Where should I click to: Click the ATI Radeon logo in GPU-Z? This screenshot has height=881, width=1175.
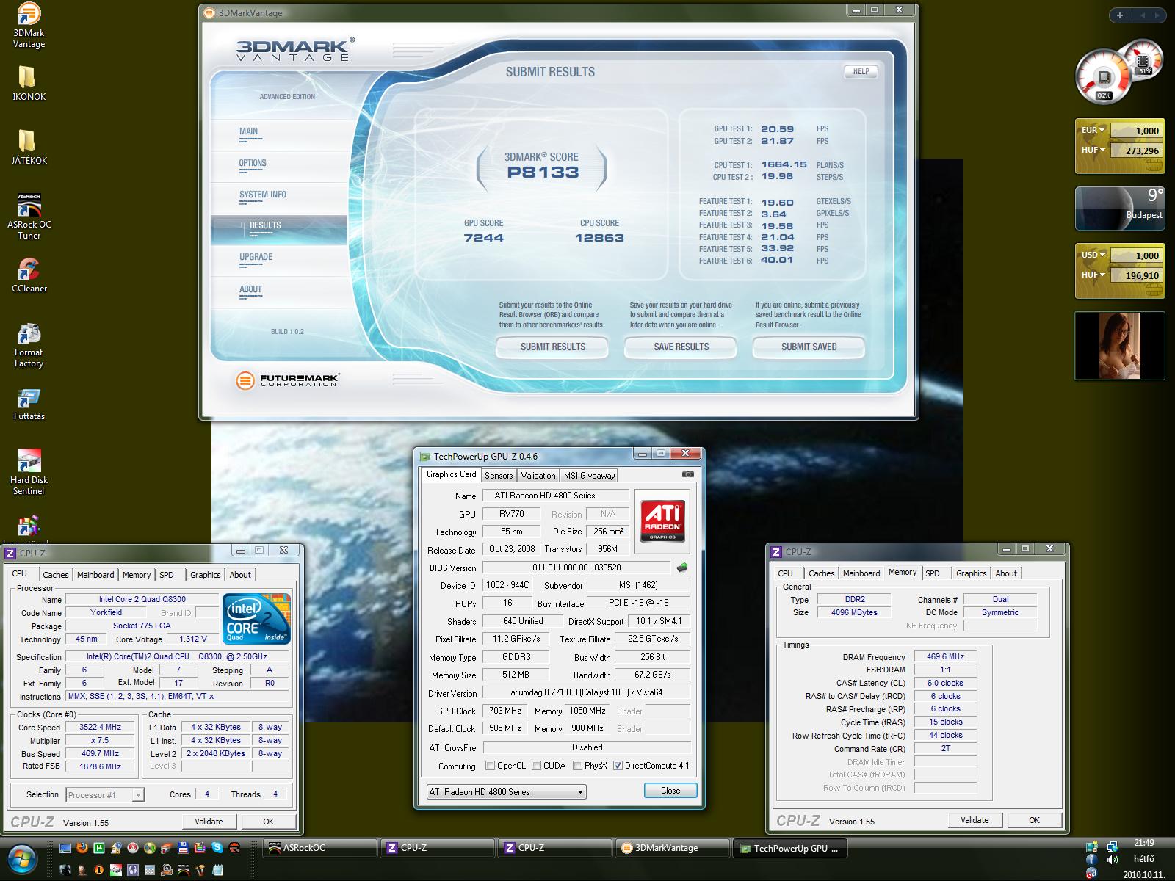(x=662, y=521)
